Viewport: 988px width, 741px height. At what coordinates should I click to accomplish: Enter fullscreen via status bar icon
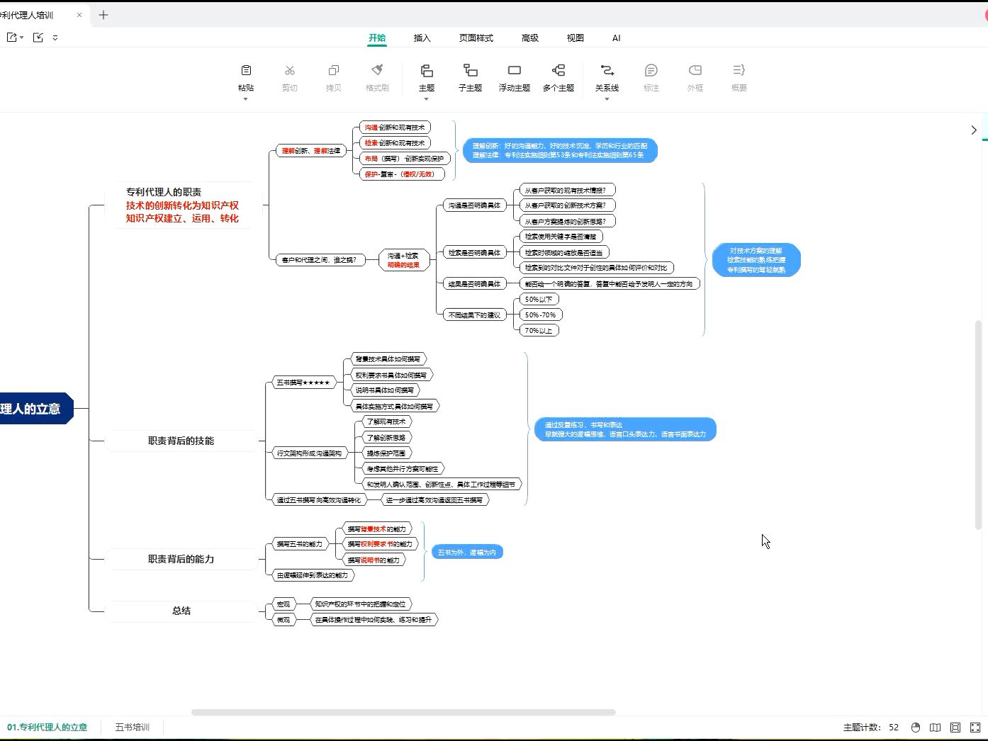pyautogui.click(x=975, y=728)
